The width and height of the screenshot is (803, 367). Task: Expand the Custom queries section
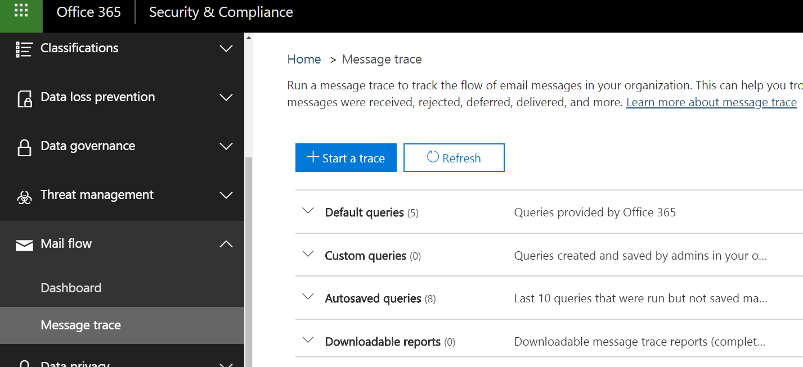[308, 253]
